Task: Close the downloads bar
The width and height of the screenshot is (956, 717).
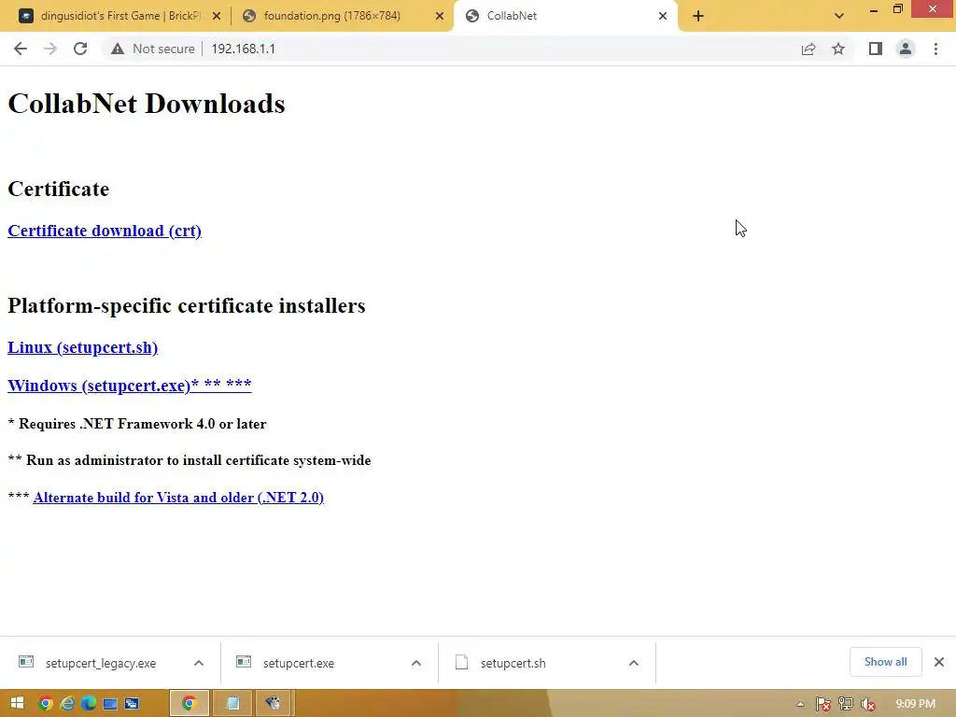Action: tap(939, 662)
